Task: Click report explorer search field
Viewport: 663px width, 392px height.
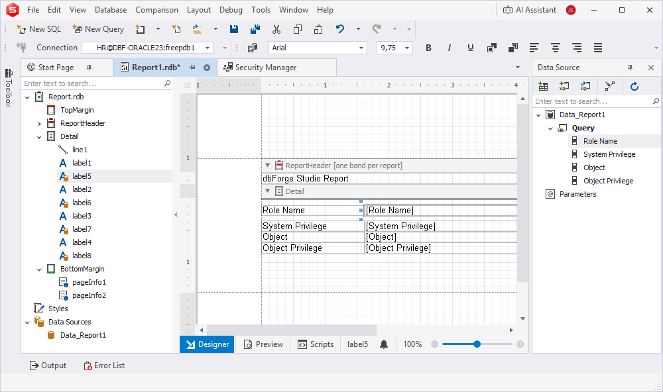Action: pos(93,83)
